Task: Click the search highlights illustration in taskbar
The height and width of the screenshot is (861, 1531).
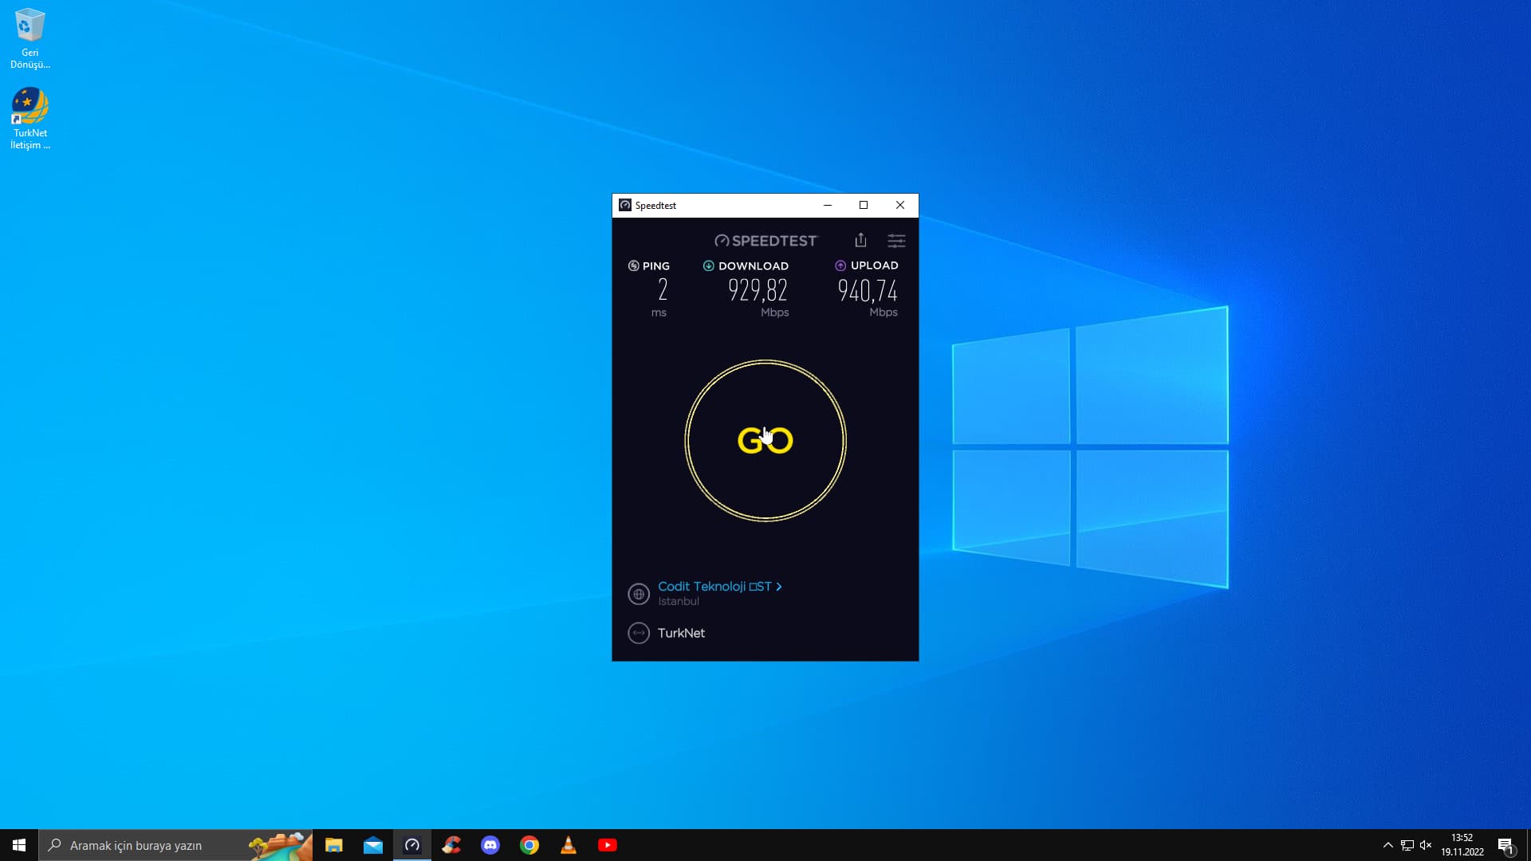Action: click(280, 845)
